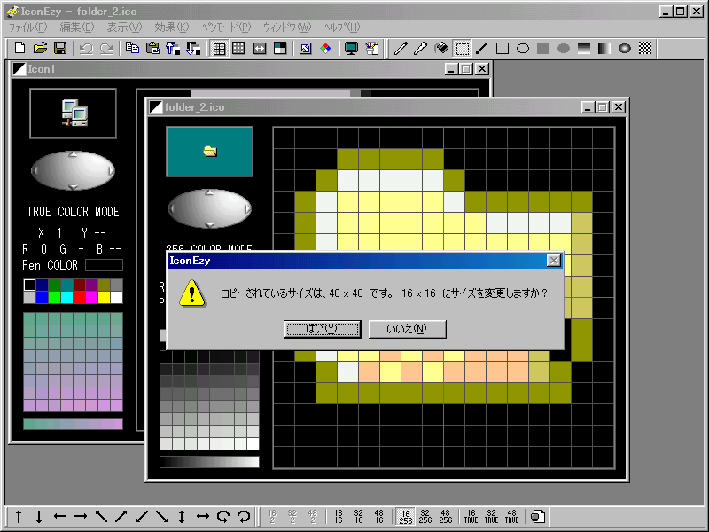Click the folder preview thumbnail on teal
The width and height of the screenshot is (709, 532).
209,151
